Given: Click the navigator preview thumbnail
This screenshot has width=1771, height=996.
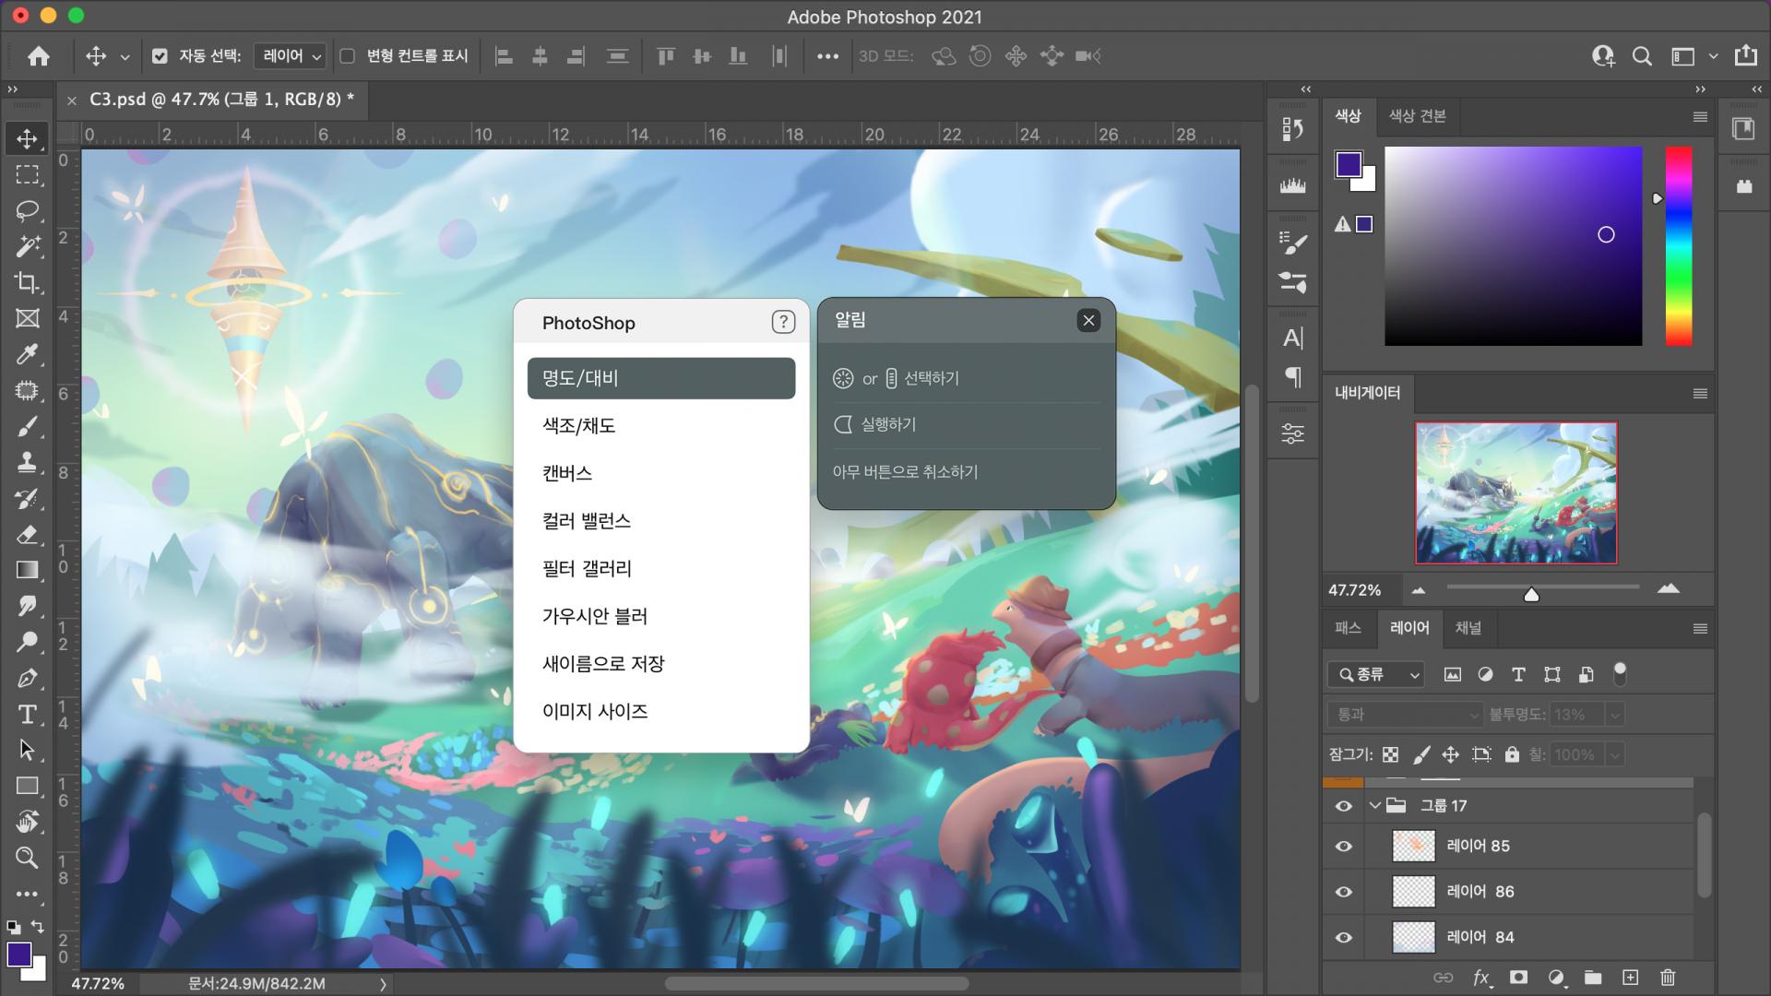Looking at the screenshot, I should 1515,493.
